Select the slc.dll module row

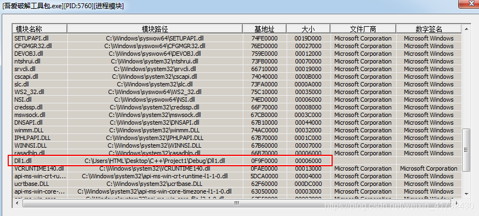(x=237, y=84)
